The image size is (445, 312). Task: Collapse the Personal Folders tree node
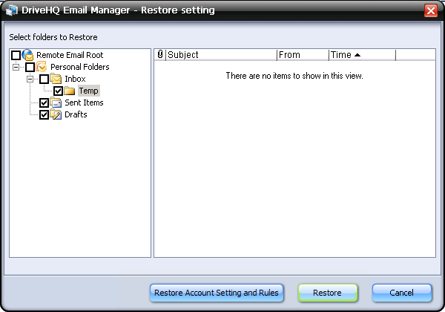[x=16, y=68]
